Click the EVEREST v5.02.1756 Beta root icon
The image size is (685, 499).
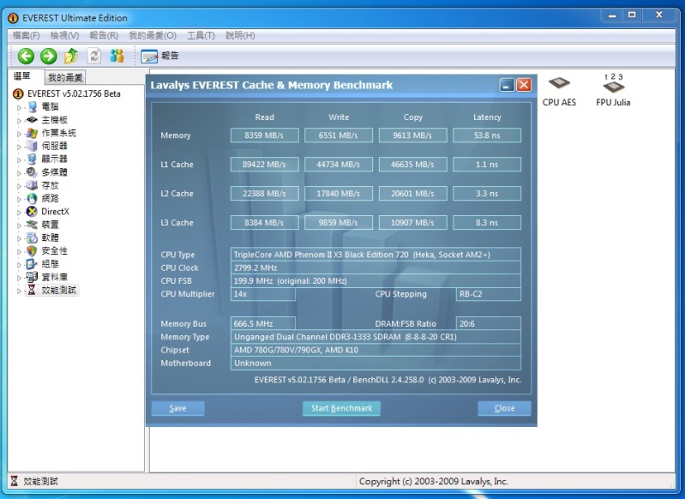[x=18, y=93]
